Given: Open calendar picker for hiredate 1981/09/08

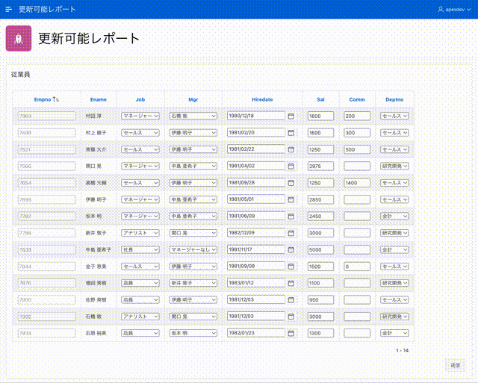Looking at the screenshot, I should pos(291,267).
